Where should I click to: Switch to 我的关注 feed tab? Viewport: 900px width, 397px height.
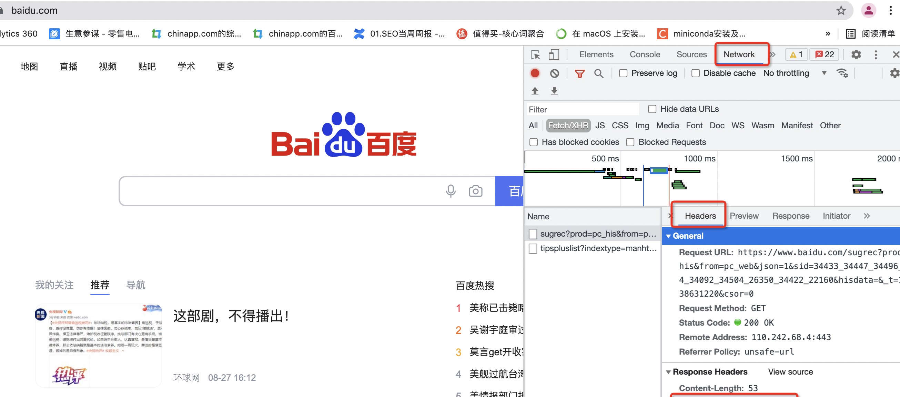click(54, 285)
